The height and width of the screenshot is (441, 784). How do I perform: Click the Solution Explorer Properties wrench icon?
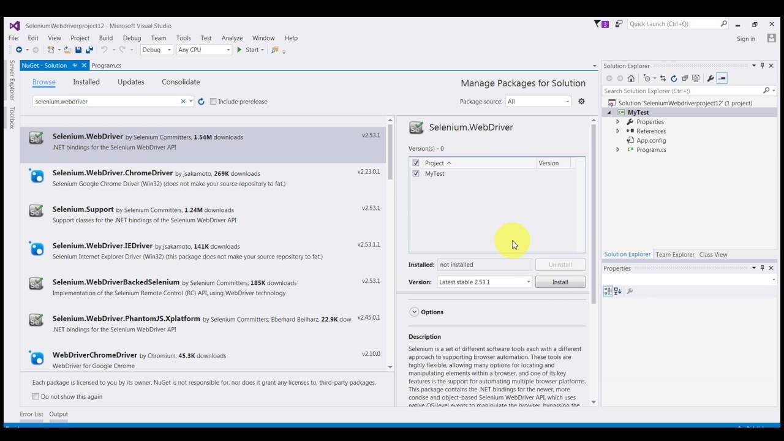pyautogui.click(x=710, y=78)
